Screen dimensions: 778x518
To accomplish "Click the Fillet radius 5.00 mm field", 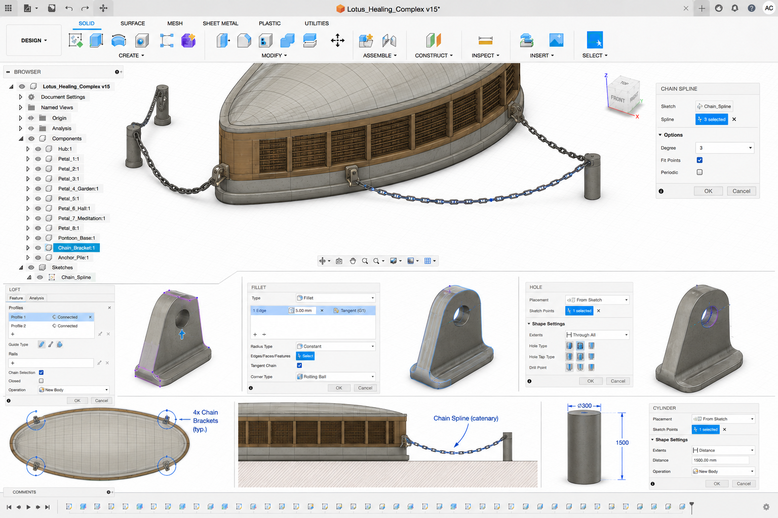I will click(x=302, y=311).
